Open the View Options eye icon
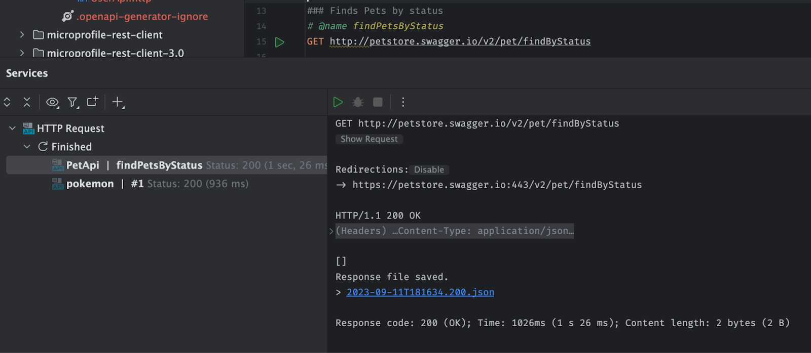The height and width of the screenshot is (353, 811). pyautogui.click(x=52, y=102)
